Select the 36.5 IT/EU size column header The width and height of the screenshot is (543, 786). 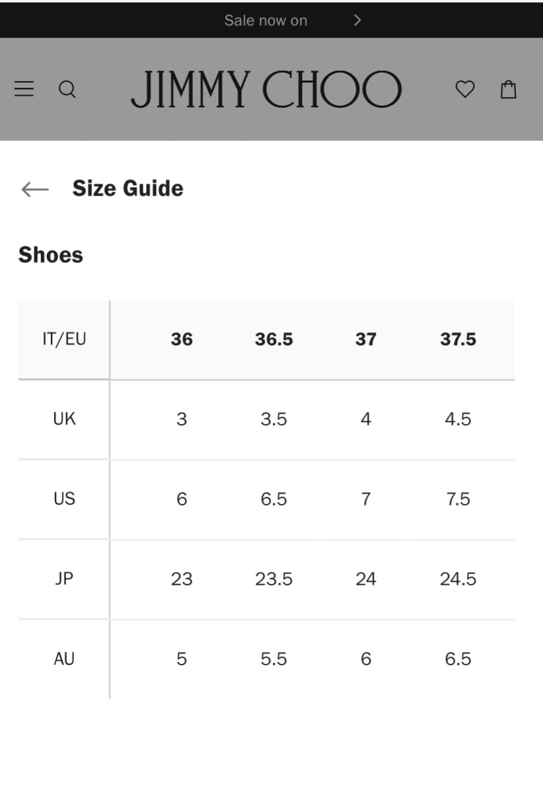[x=273, y=339]
